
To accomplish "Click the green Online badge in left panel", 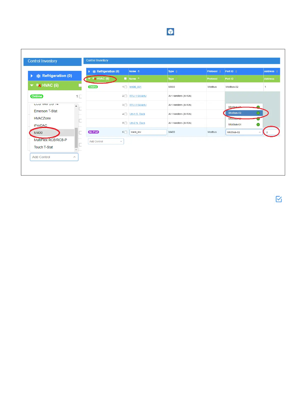I will point(37,96).
